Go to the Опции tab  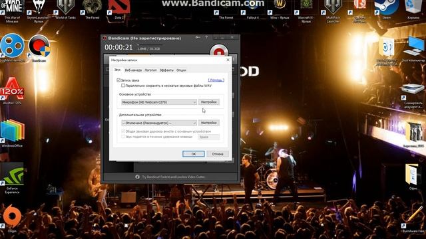pos(181,70)
